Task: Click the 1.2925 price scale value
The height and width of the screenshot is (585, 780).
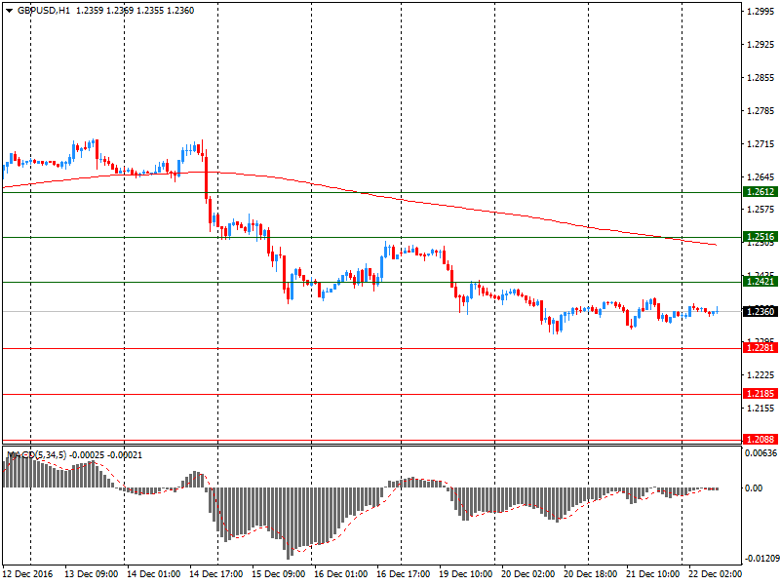Action: pos(761,45)
